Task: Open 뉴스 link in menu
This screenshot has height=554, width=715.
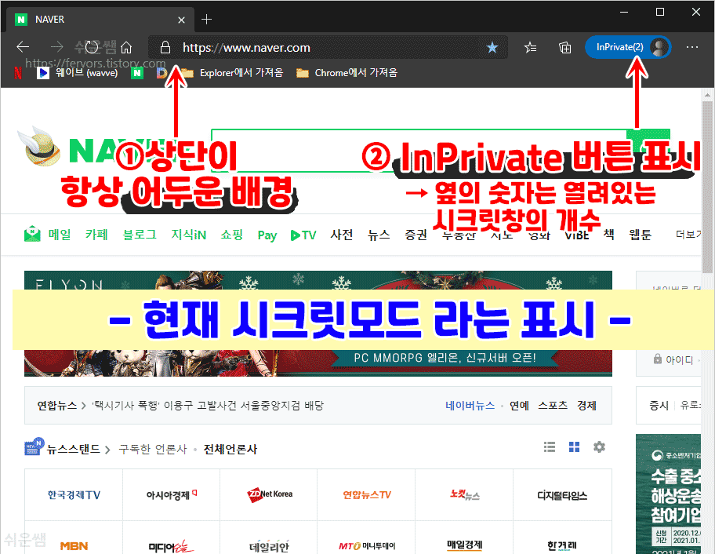Action: [379, 235]
